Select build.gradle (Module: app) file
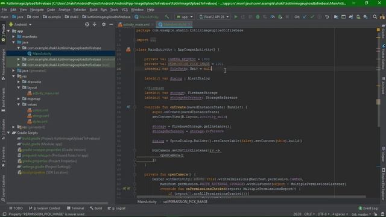The image size is (386, 217). coord(39,144)
